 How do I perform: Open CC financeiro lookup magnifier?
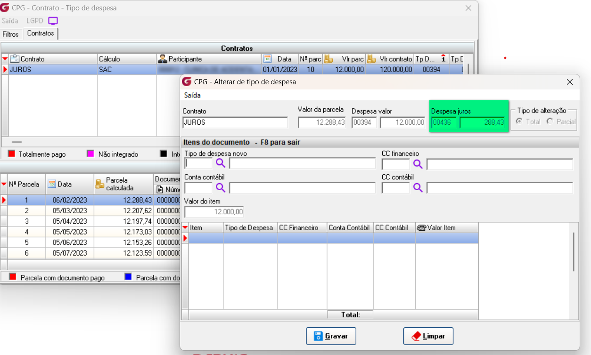click(418, 163)
